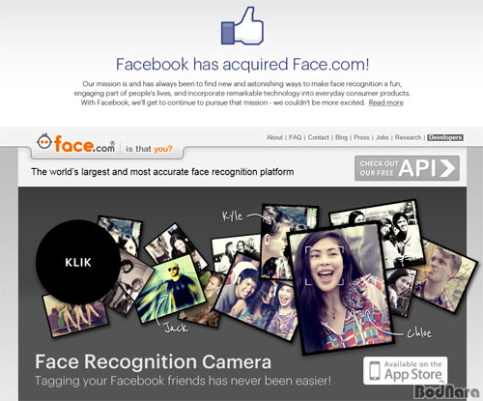Select the highlighted Developers tab
Image resolution: width=483 pixels, height=401 pixels.
[x=445, y=137]
